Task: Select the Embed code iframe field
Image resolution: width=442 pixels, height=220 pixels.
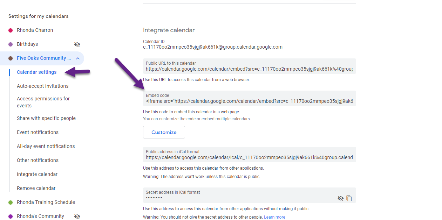Action: (250, 98)
